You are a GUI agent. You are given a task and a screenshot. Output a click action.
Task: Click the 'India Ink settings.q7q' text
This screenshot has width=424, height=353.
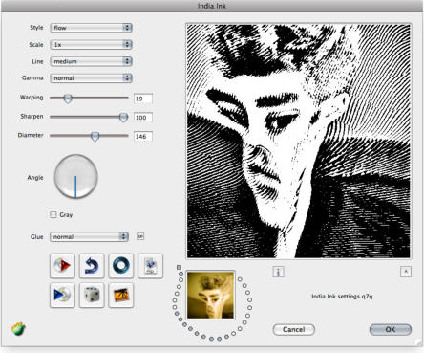342,297
